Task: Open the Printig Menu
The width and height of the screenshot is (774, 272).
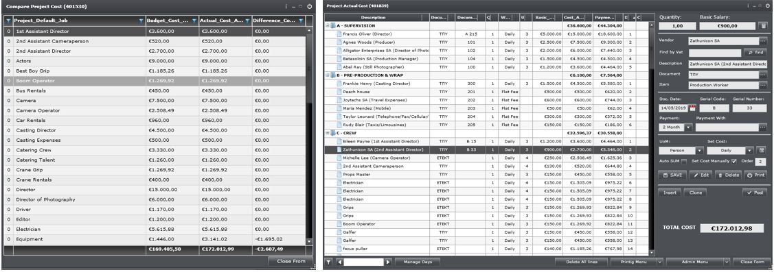Action: [633, 262]
